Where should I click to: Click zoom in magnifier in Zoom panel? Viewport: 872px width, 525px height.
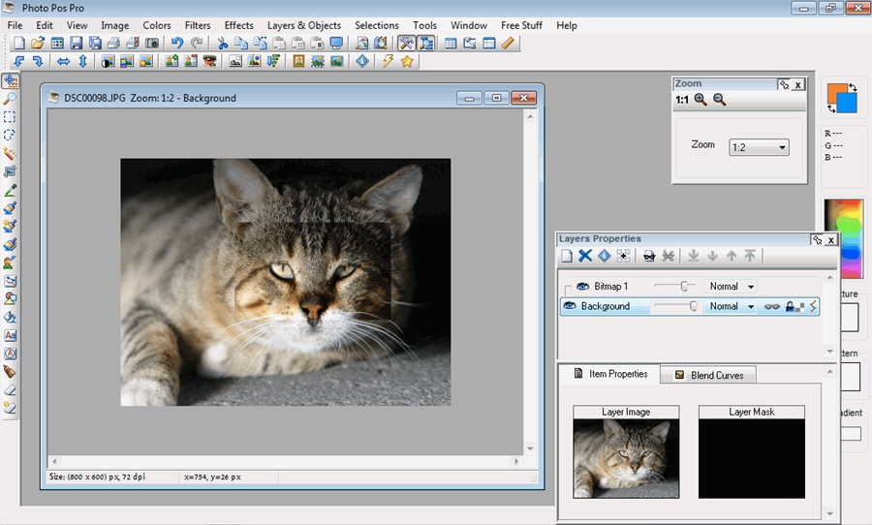701,100
